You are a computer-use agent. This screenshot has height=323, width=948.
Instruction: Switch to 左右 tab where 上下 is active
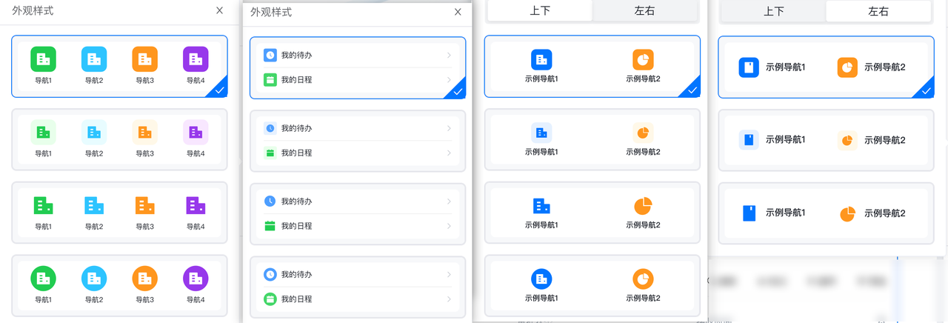[644, 11]
